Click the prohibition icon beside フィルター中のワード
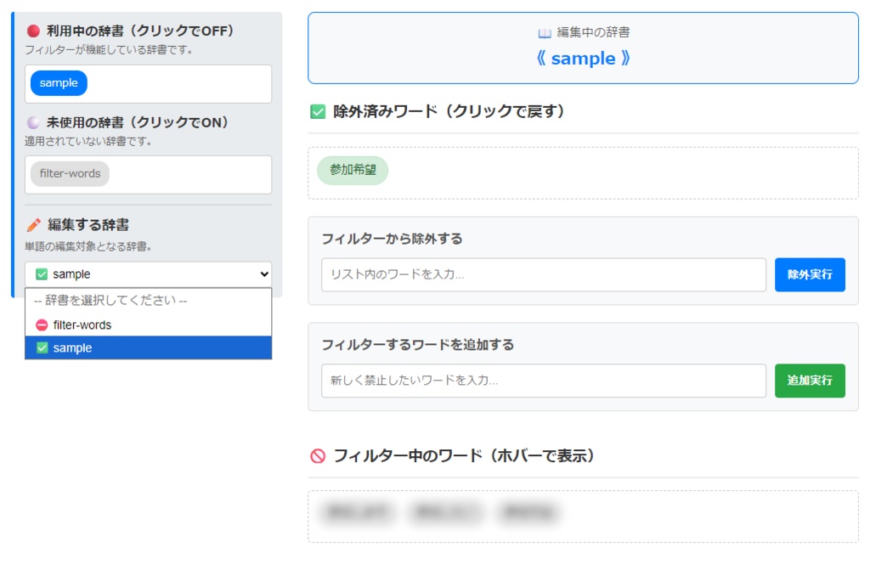This screenshot has width=870, height=570. point(316,456)
